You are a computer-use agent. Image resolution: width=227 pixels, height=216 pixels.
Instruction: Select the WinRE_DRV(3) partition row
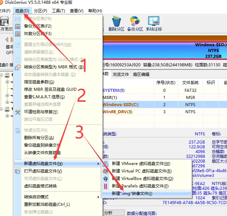pyautogui.click(x=165, y=112)
